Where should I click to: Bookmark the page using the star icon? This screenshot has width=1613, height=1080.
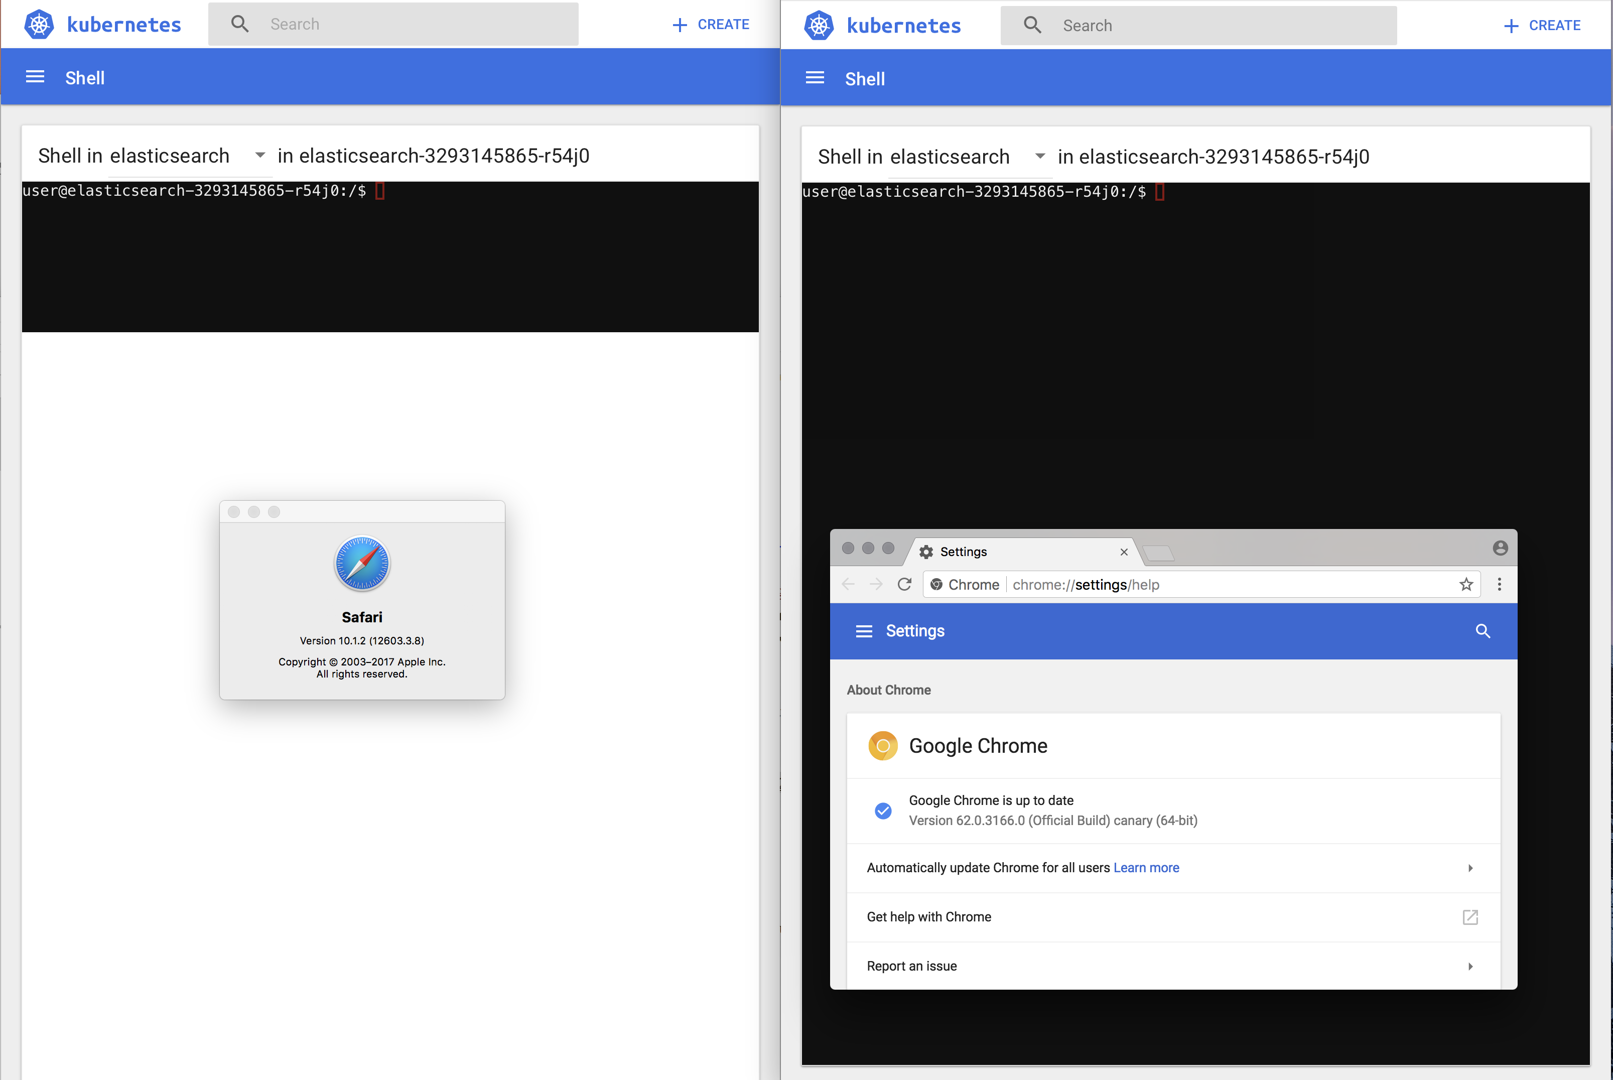pyautogui.click(x=1466, y=584)
